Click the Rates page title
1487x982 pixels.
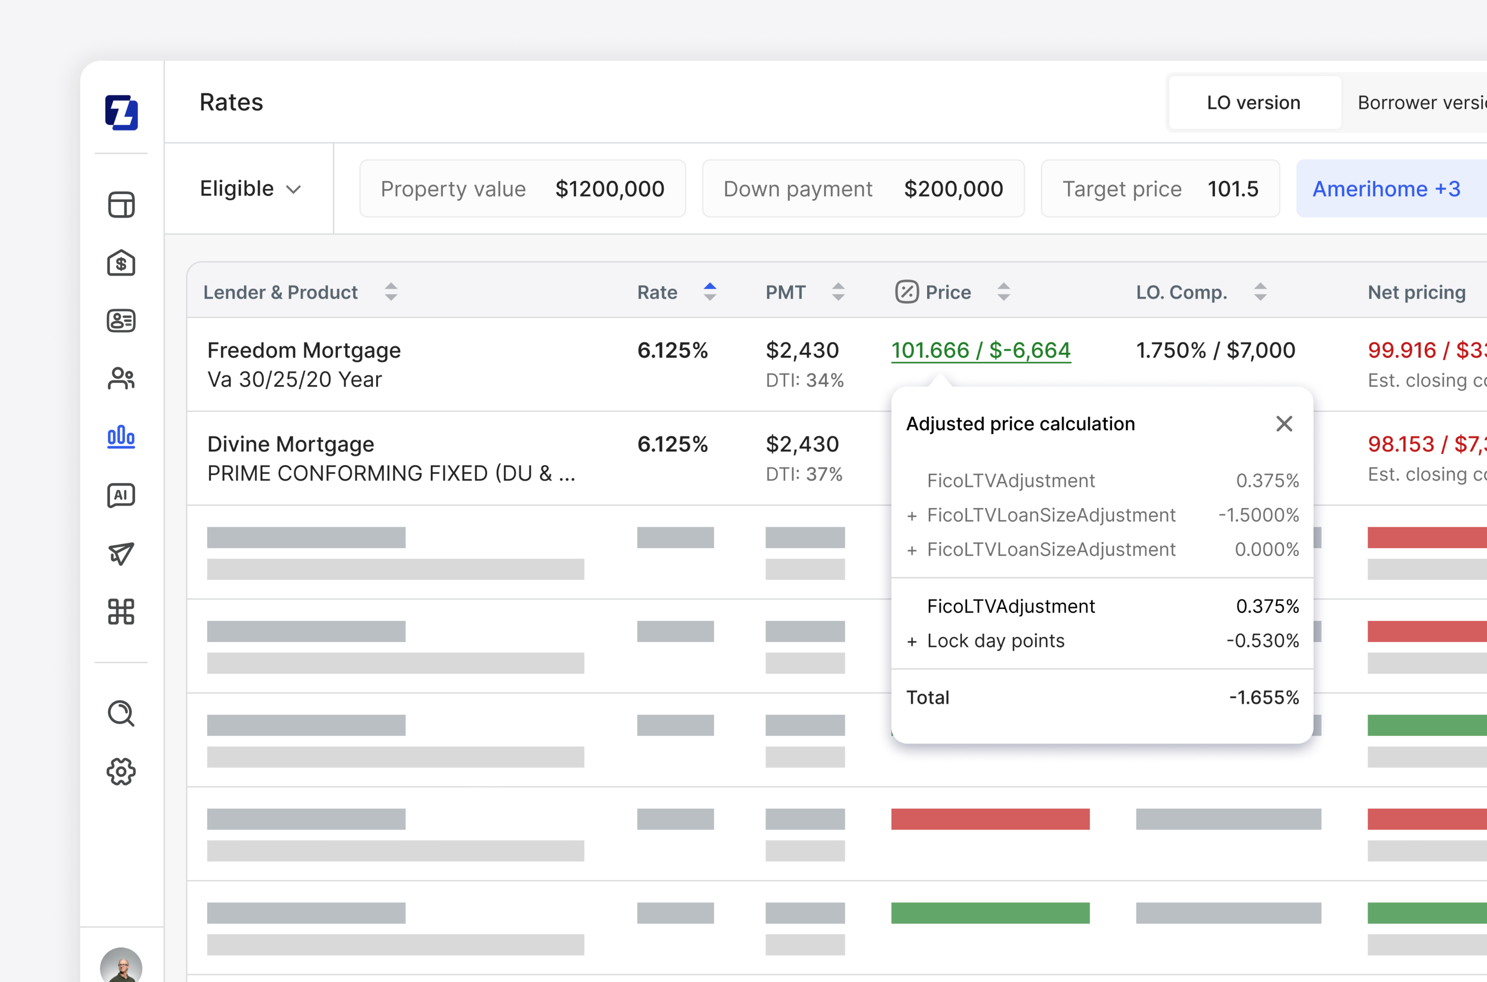click(x=231, y=102)
